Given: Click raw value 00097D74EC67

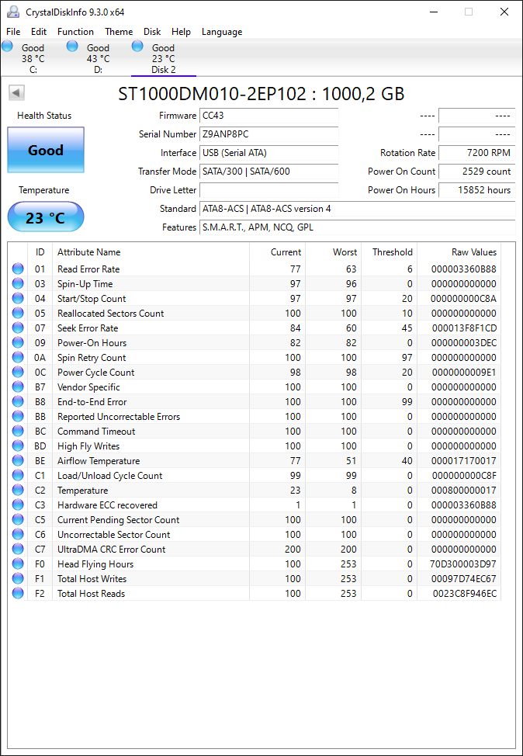Looking at the screenshot, I should [x=464, y=578].
